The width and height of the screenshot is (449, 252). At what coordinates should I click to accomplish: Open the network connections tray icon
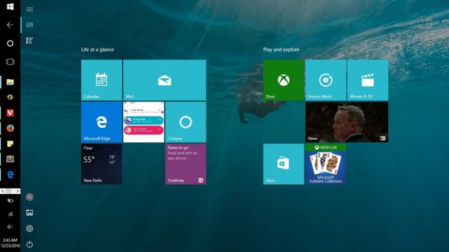coord(10,213)
